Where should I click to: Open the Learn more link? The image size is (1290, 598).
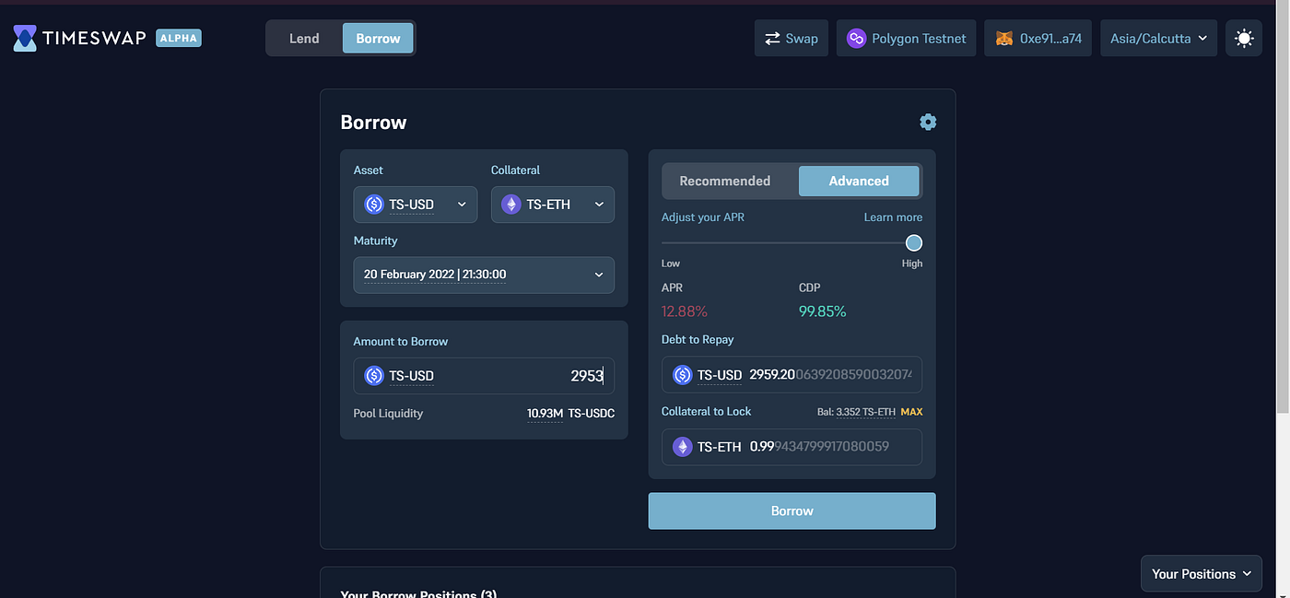click(x=893, y=217)
